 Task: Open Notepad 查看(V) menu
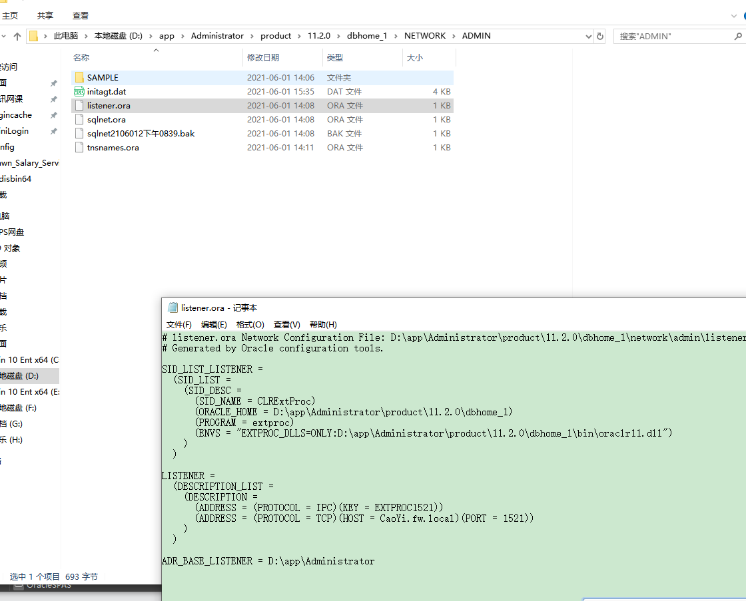point(287,324)
